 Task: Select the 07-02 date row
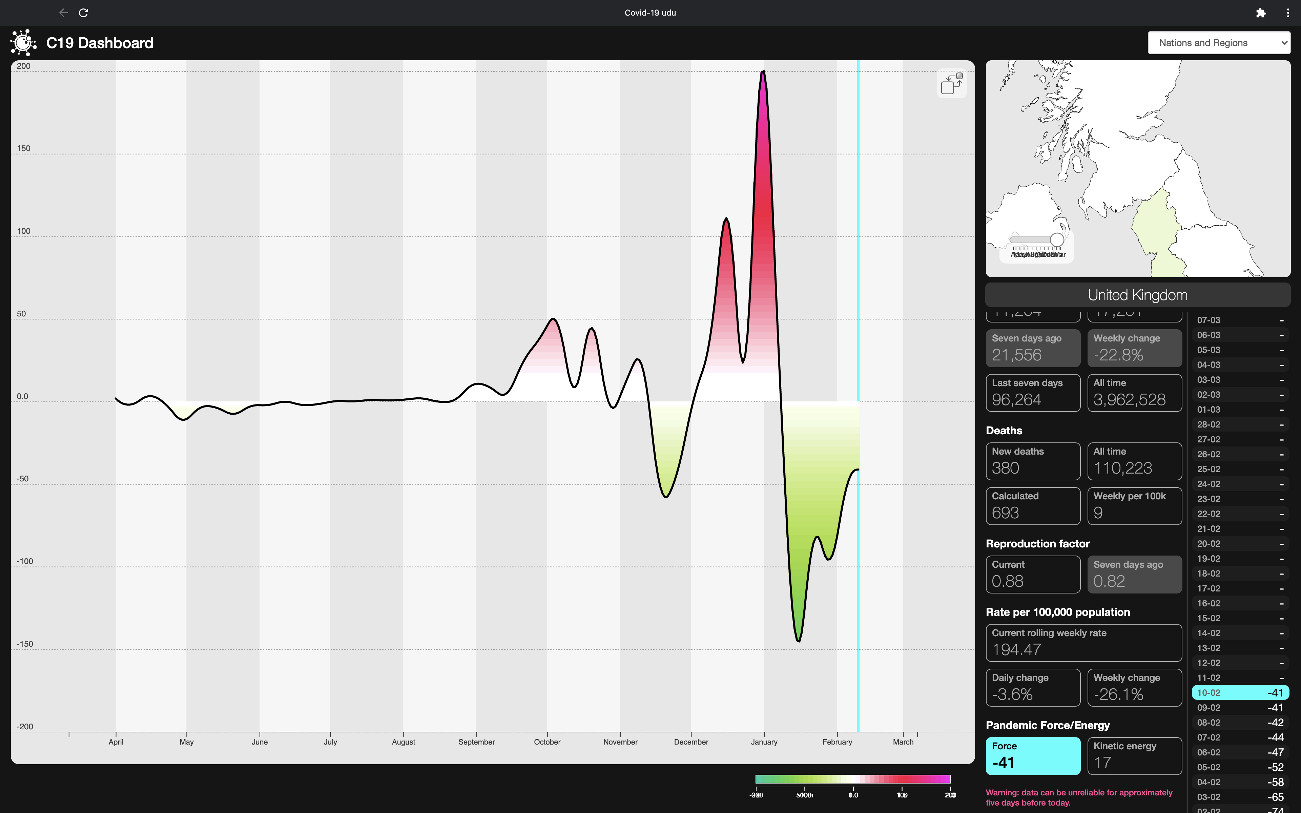(1240, 738)
